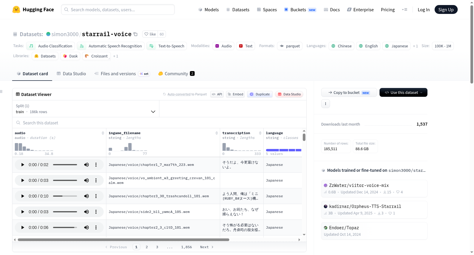Click the Hugging Face logo icon
The image size is (474, 255).
(16, 9)
